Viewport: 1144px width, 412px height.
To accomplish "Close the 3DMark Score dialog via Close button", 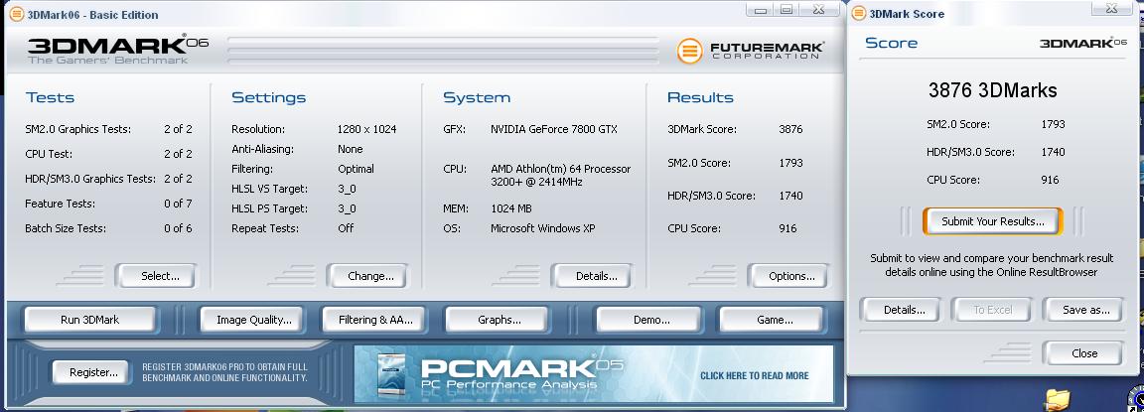I will tap(1084, 353).
